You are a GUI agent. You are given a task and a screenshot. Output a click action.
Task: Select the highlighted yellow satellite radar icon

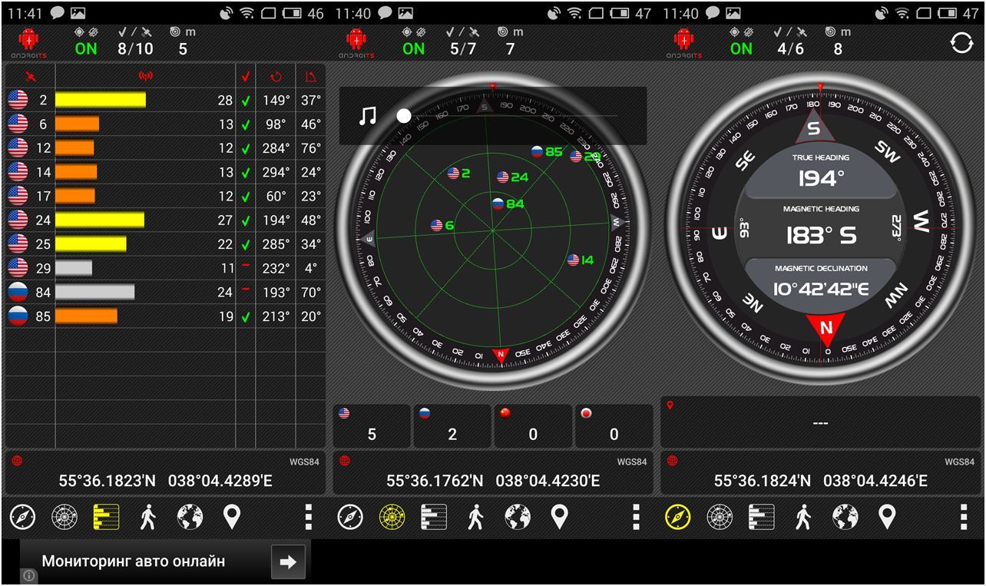pyautogui.click(x=392, y=517)
